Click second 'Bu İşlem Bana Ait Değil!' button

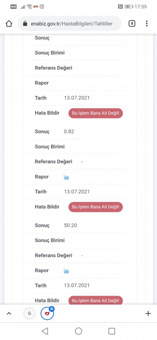(96, 207)
